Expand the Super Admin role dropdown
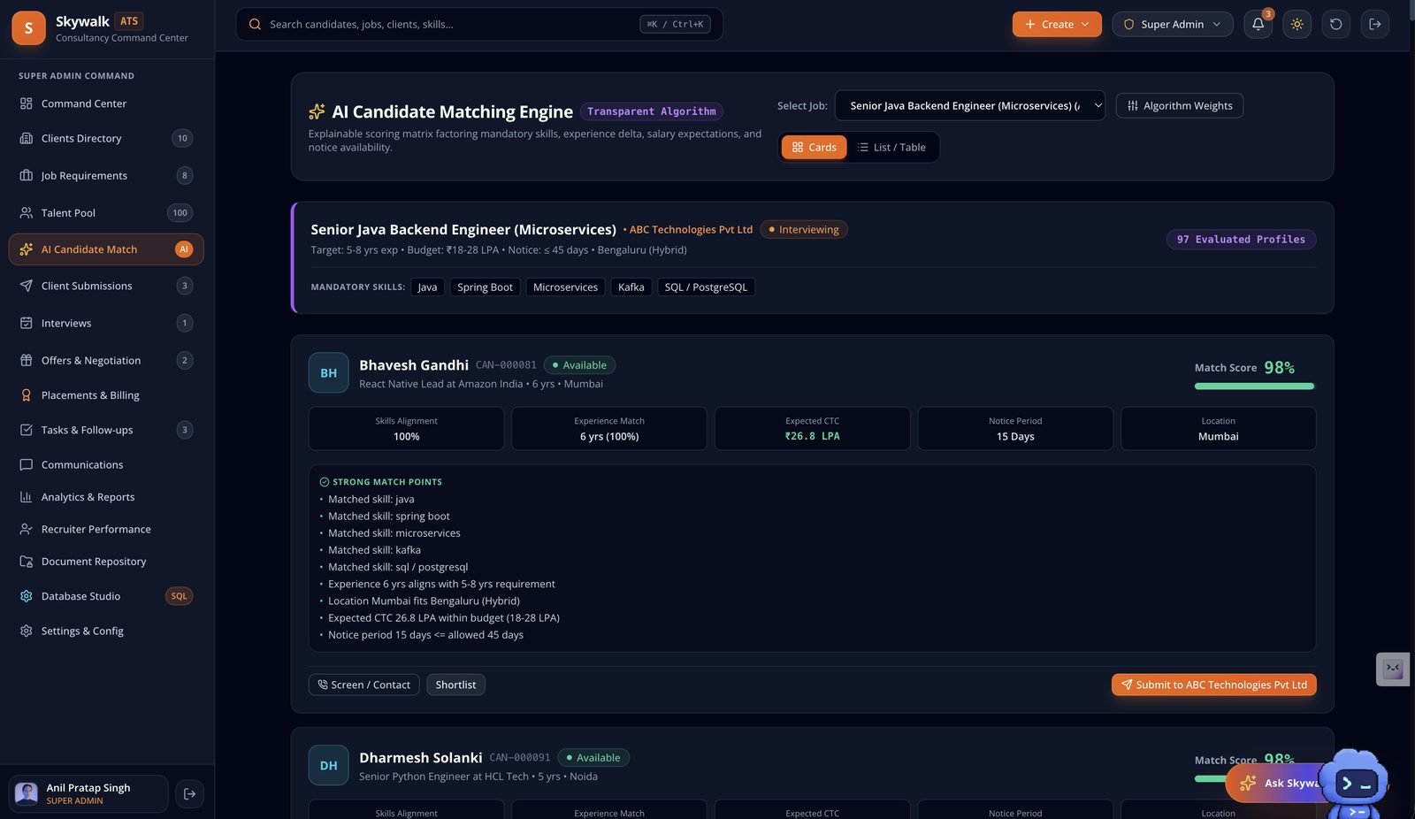The image size is (1415, 819). click(1172, 24)
